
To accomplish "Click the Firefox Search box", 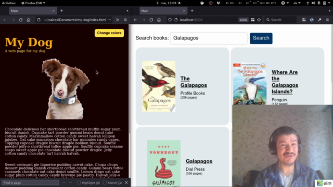I will [x=280, y=20].
